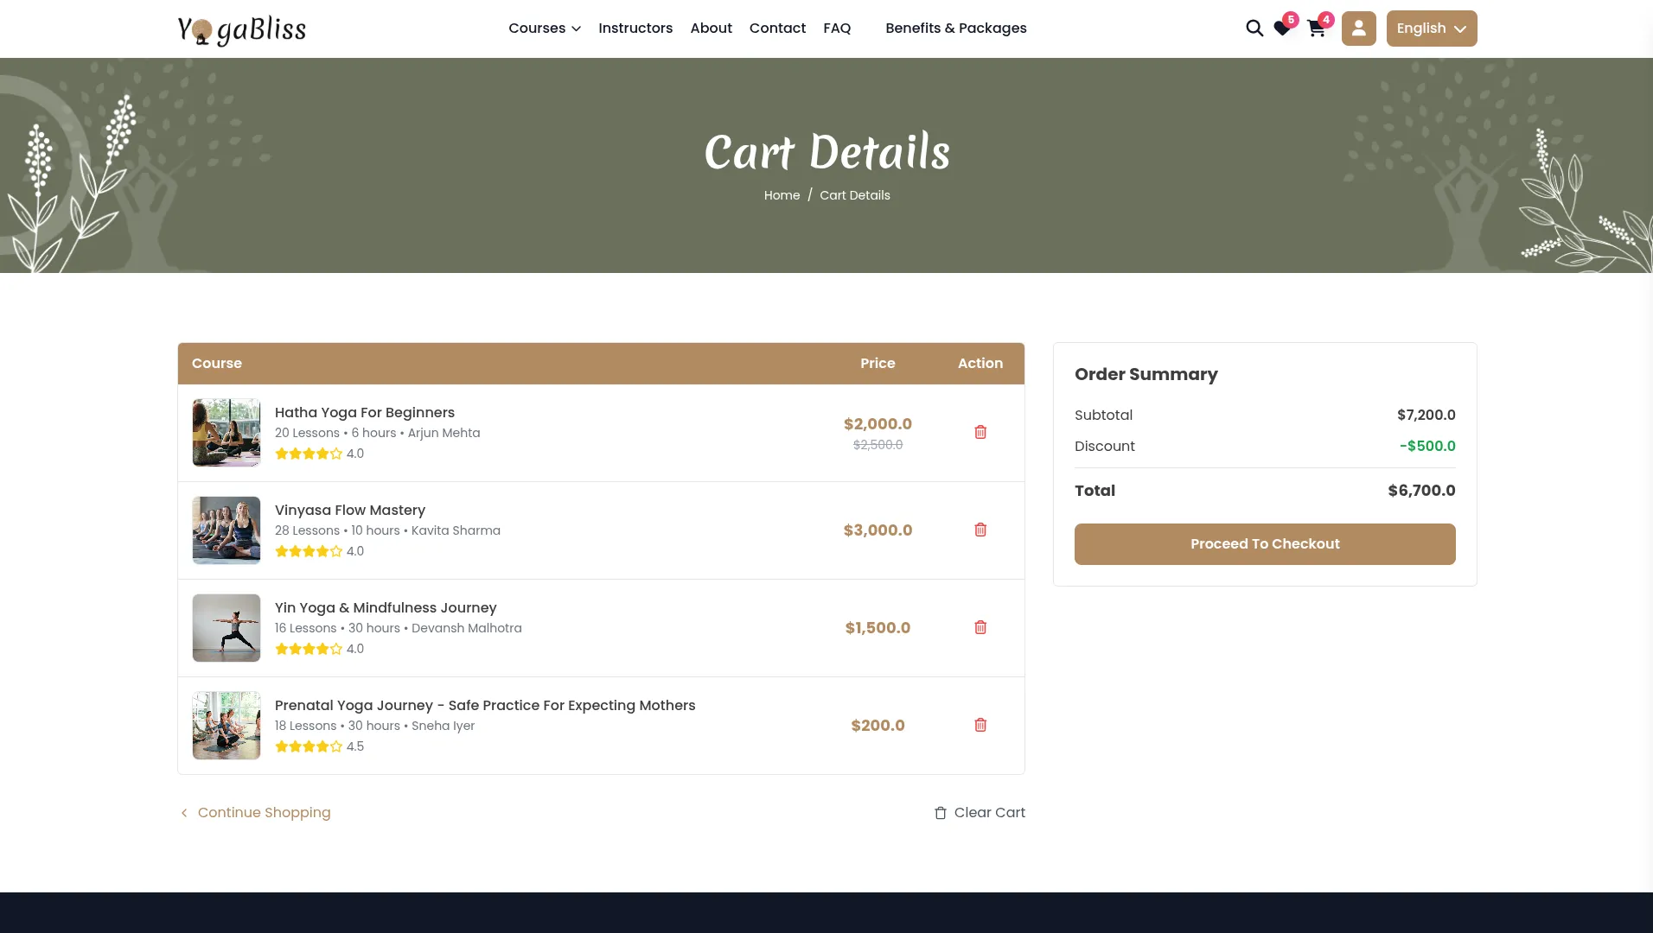Viewport: 1653px width, 933px height.
Task: Click the YogaBliss logo
Action: pyautogui.click(x=242, y=29)
